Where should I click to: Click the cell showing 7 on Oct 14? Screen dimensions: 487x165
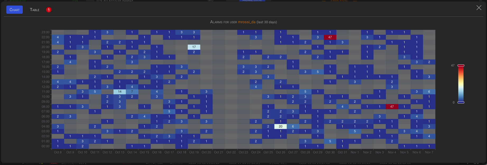[132, 92]
